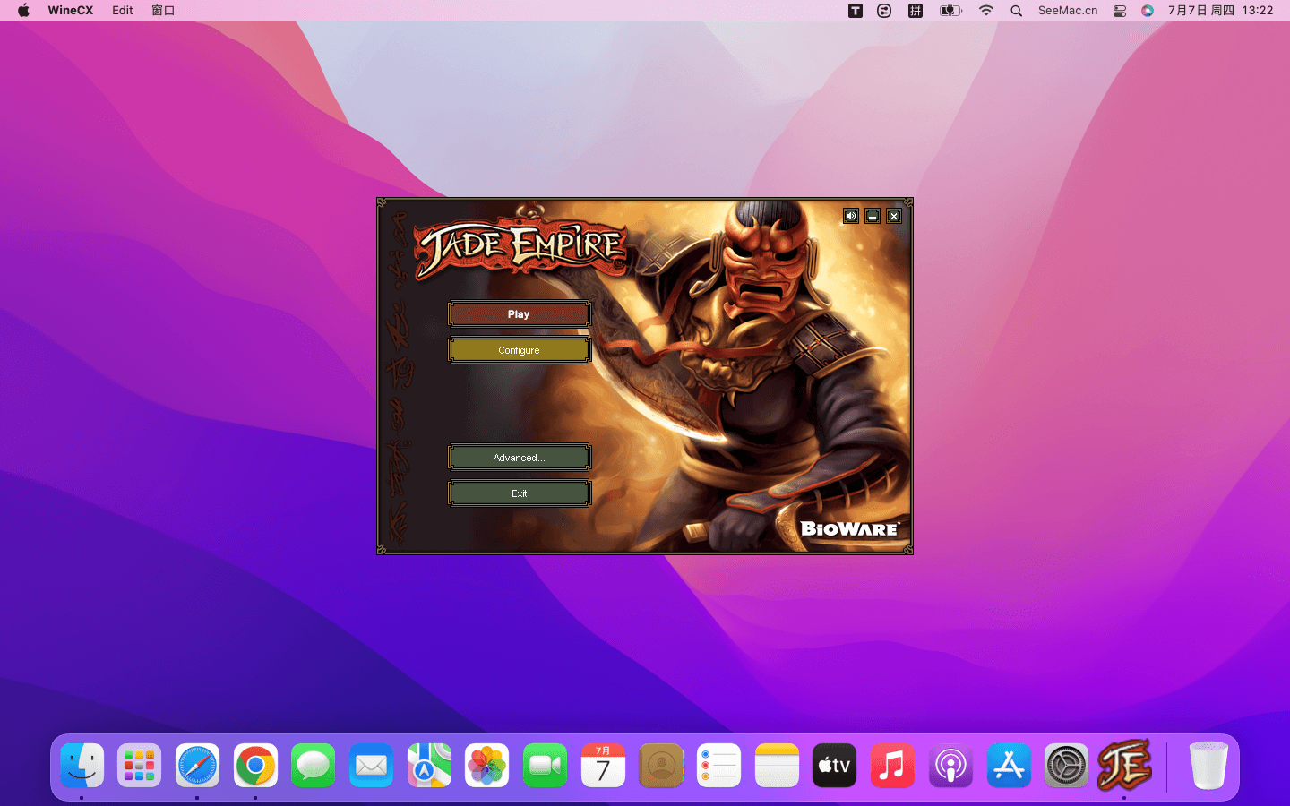1290x806 pixels.
Task: Mute sound in Jade Empire launcher
Action: click(x=851, y=216)
